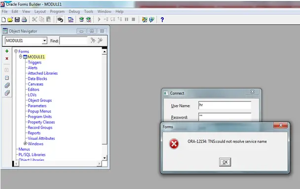Click the Run Form Debug toolbar icon
This screenshot has height=189, width=300.
[x=89, y=20]
